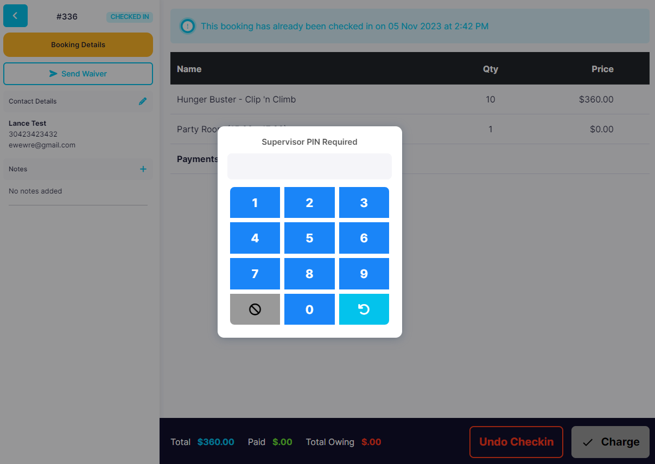Click the cancel icon on the PIN keypad

255,309
